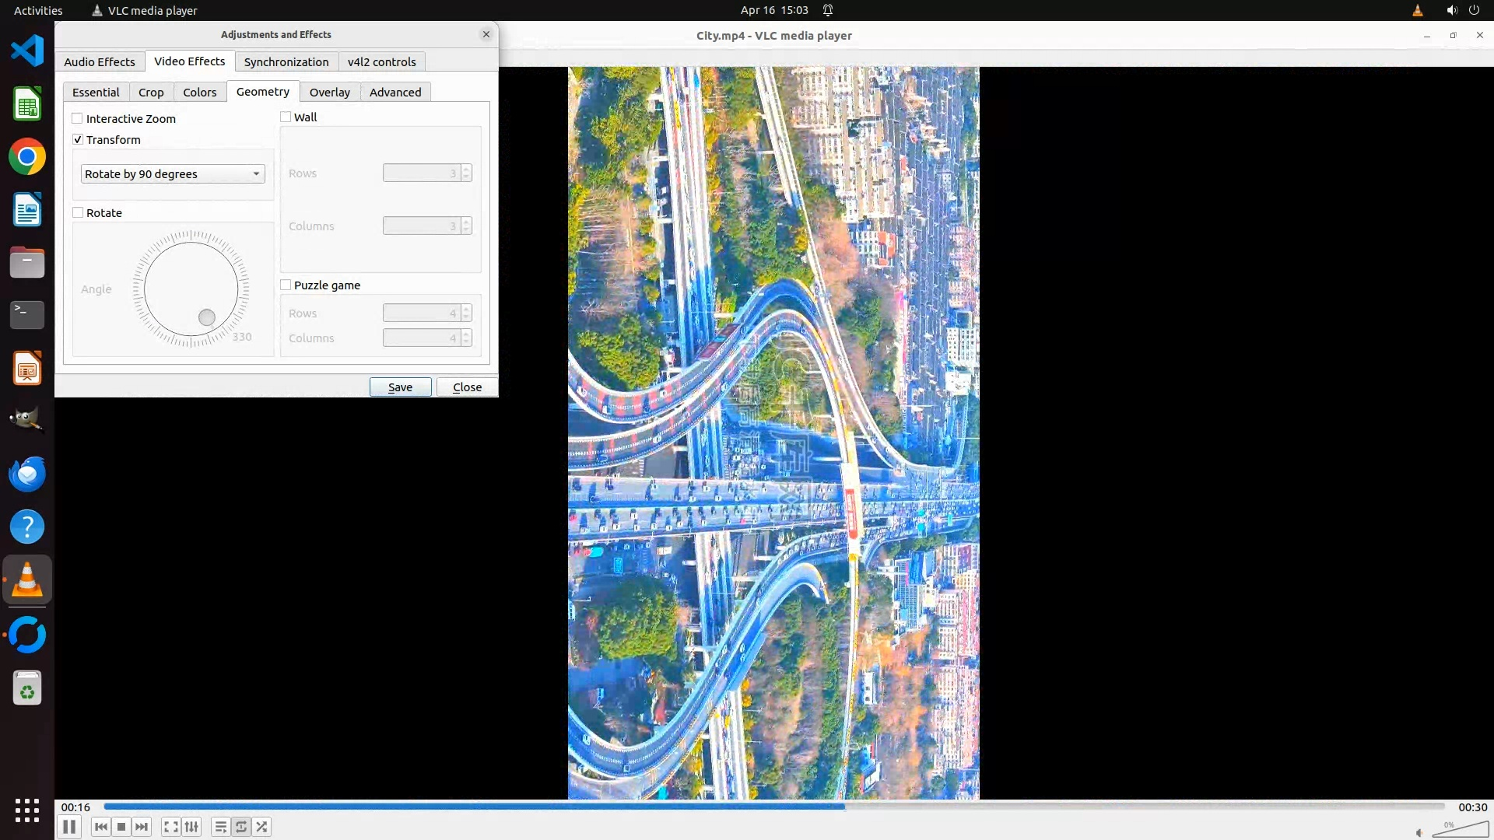Open the system power menu in the top bar
This screenshot has width=1494, height=840.
coord(1474,10)
